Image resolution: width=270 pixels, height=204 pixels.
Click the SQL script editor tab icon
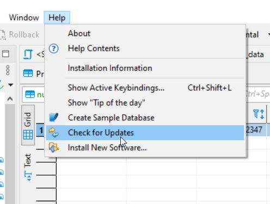[x=28, y=54]
